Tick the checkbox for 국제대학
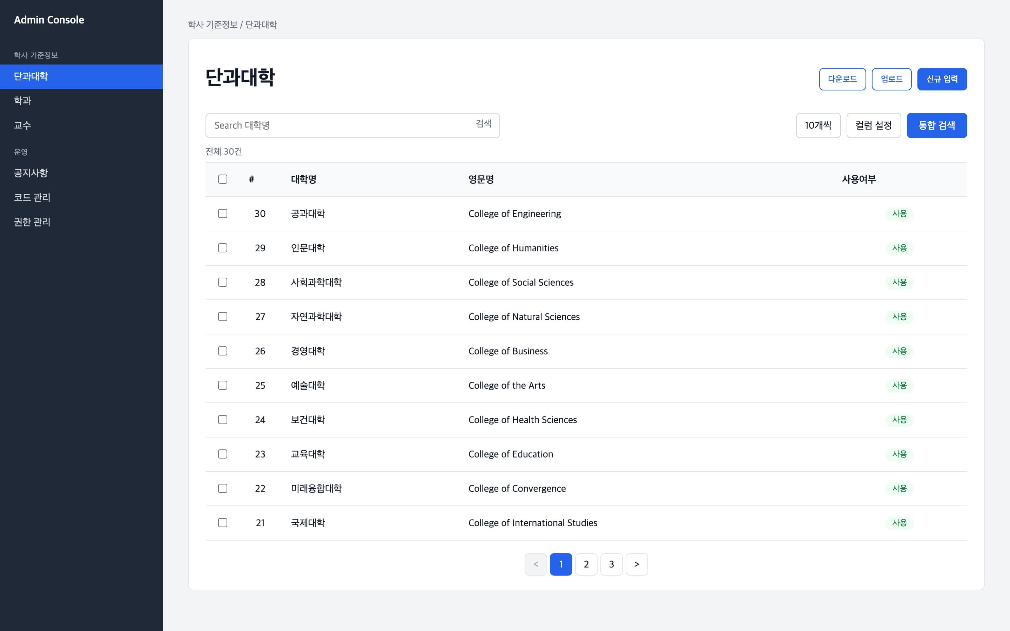The image size is (1010, 631). [x=222, y=522]
